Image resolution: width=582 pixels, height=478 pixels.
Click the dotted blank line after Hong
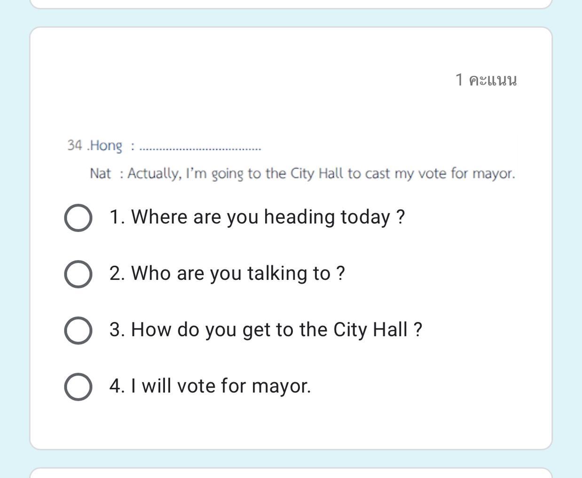pos(201,148)
